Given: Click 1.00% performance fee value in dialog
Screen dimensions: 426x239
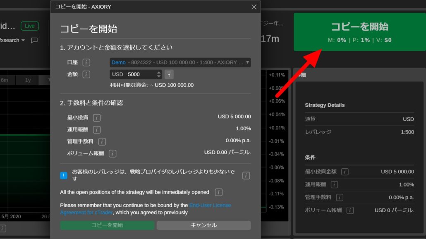Looking at the screenshot, I should [x=243, y=129].
